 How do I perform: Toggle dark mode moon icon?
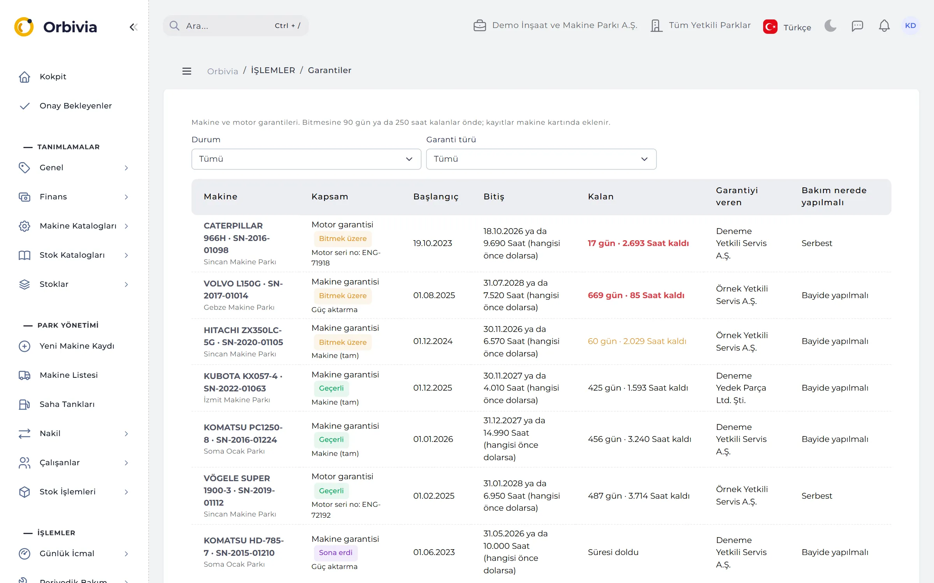tap(830, 26)
